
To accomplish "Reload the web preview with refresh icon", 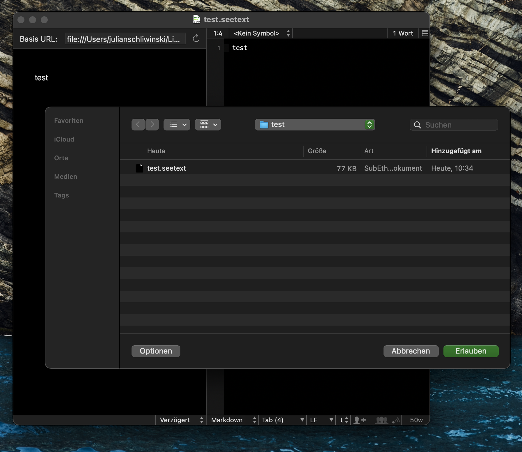I will 196,38.
